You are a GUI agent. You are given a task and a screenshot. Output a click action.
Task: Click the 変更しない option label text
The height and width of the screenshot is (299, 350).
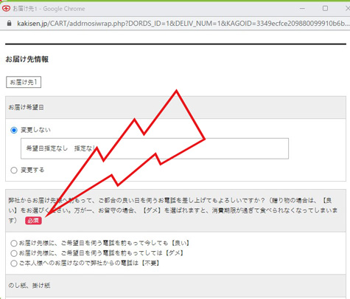36,130
